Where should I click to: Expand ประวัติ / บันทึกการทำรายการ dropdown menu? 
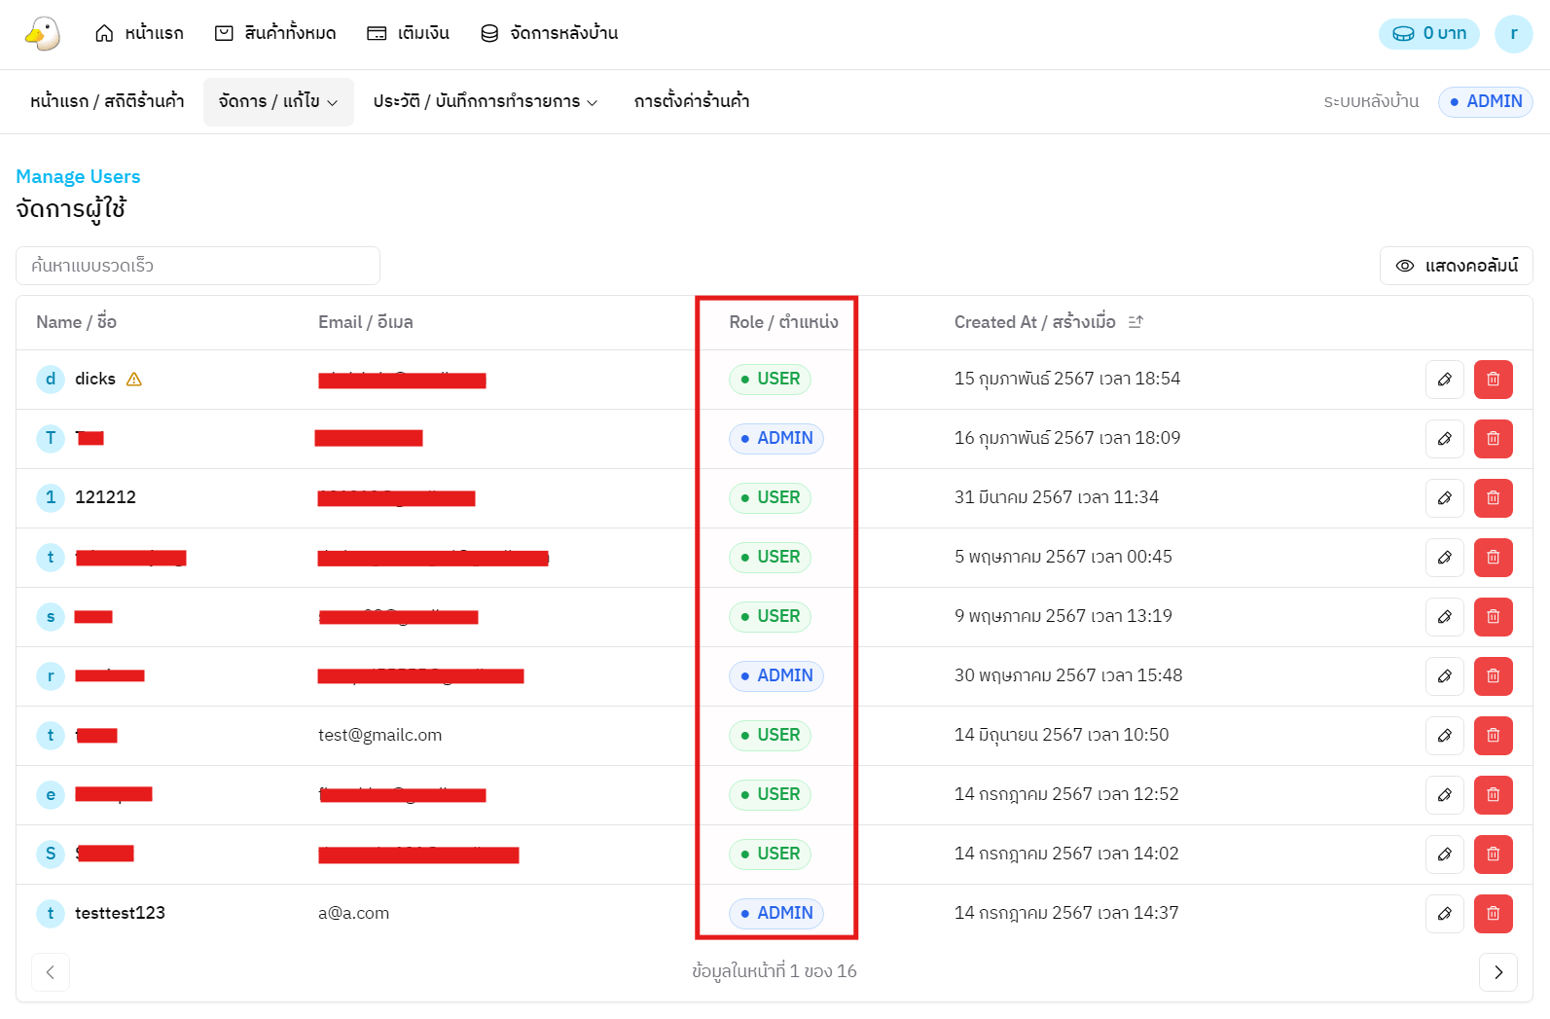(485, 101)
